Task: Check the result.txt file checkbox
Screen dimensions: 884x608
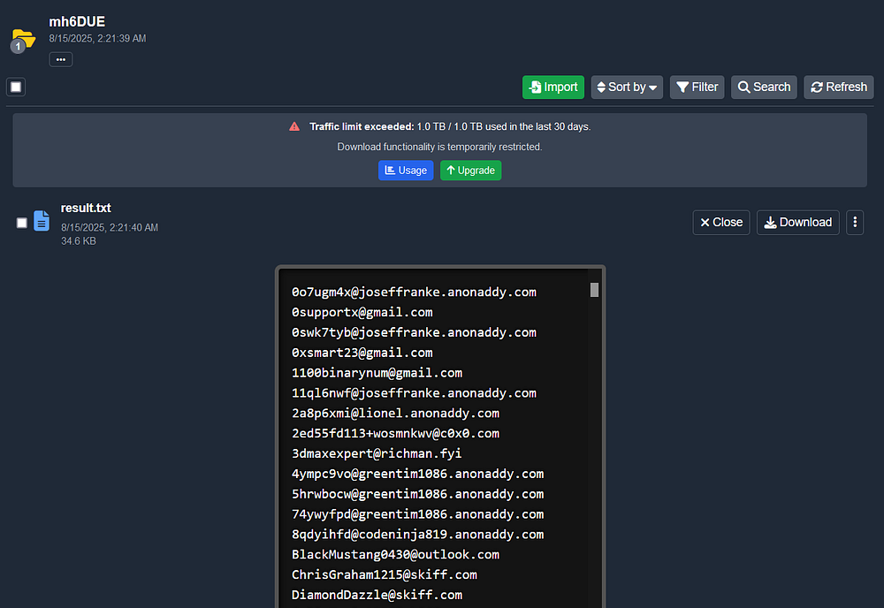Action: [22, 223]
